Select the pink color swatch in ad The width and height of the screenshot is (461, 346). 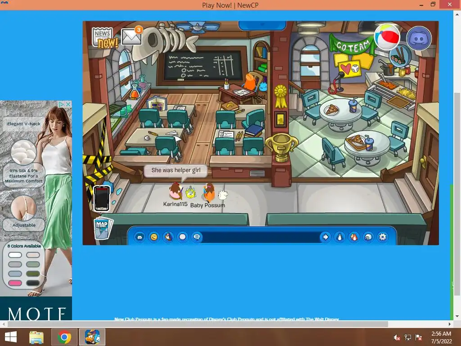pyautogui.click(x=15, y=283)
